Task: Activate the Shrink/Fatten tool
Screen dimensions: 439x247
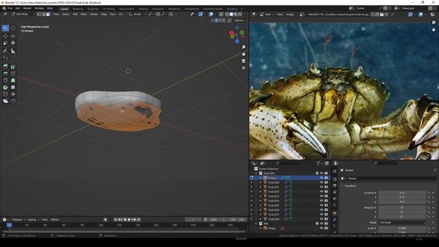Action: point(13,94)
